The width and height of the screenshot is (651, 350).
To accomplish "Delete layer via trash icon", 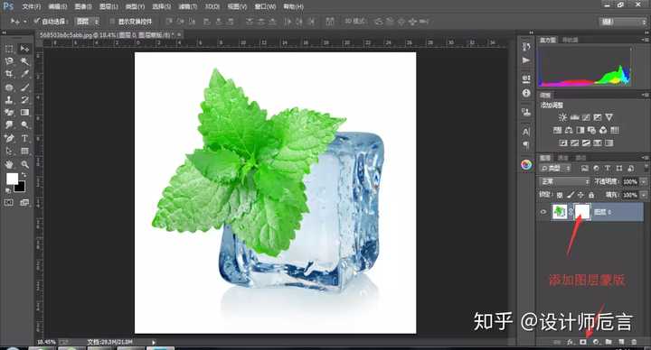I will coord(634,342).
